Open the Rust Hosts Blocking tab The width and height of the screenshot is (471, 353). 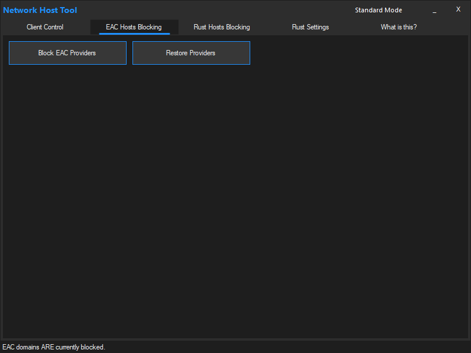[221, 27]
